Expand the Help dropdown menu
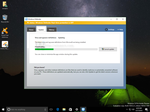The height and width of the screenshot is (112, 150). click(x=120, y=30)
